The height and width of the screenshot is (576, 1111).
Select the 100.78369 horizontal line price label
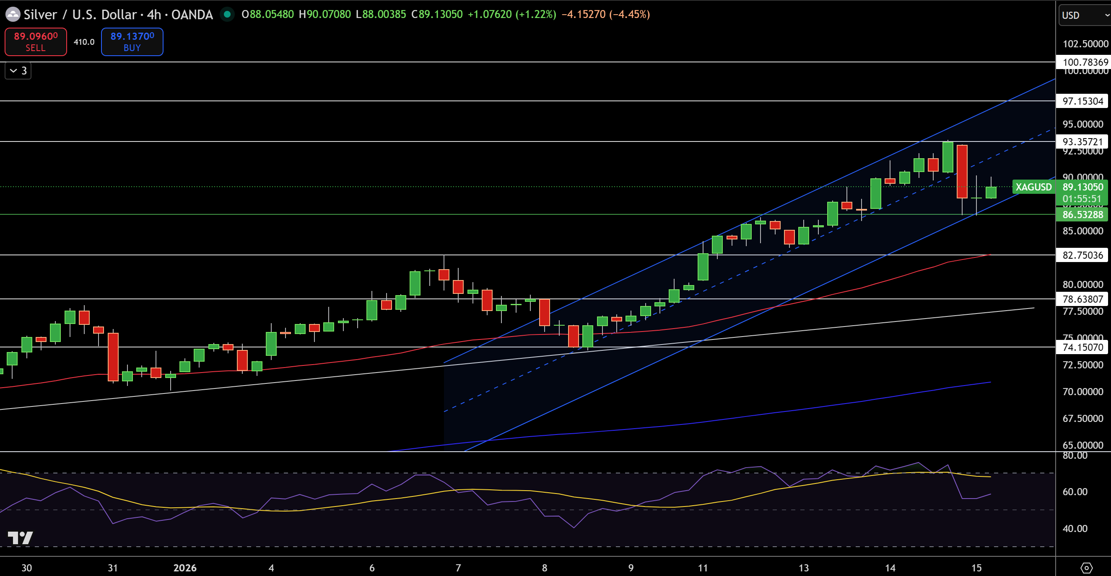[x=1083, y=62]
